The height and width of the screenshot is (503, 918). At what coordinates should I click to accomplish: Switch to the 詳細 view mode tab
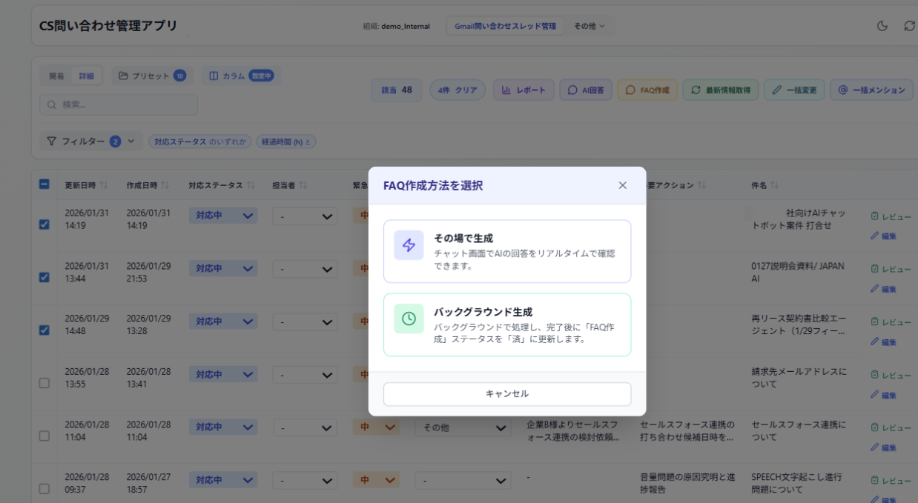(87, 76)
